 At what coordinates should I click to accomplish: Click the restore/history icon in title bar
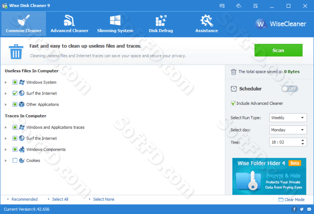click(x=238, y=6)
